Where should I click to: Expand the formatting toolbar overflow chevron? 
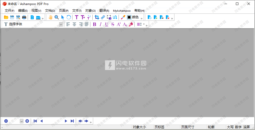click(147, 26)
